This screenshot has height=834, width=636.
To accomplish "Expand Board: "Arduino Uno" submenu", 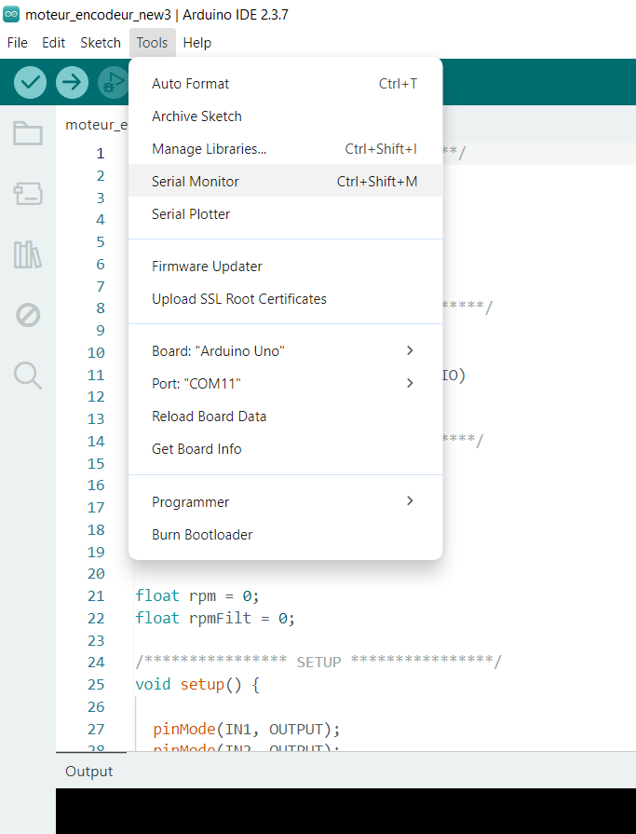I will 285,350.
